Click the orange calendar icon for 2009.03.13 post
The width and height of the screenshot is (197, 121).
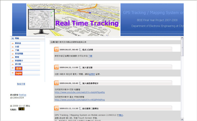(56, 108)
